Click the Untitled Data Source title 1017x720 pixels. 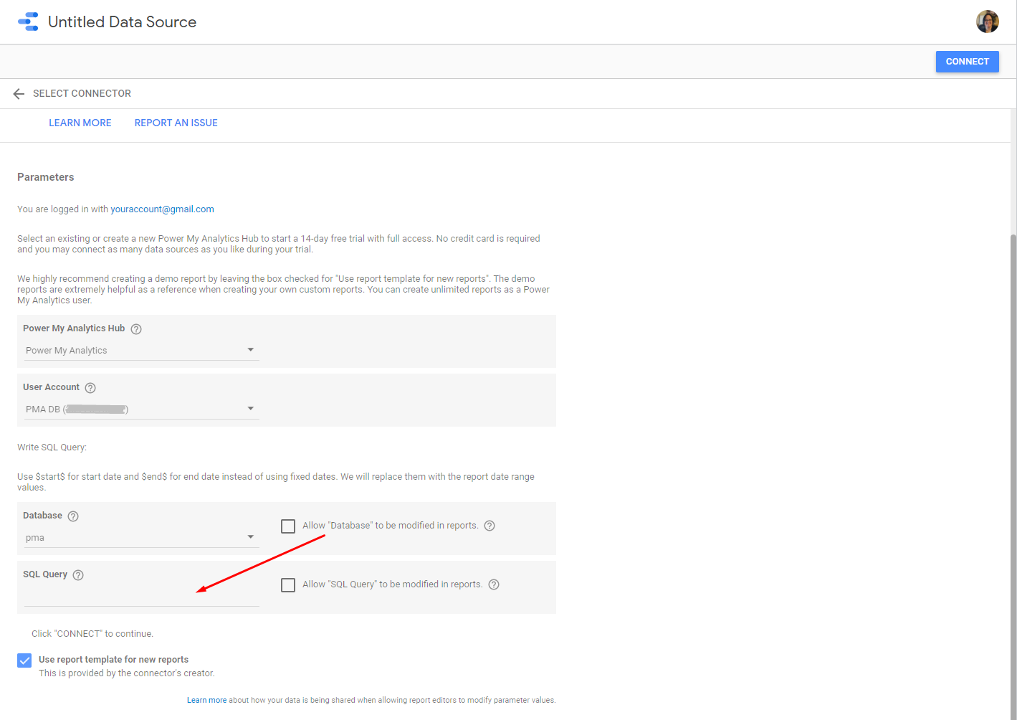[x=122, y=22]
